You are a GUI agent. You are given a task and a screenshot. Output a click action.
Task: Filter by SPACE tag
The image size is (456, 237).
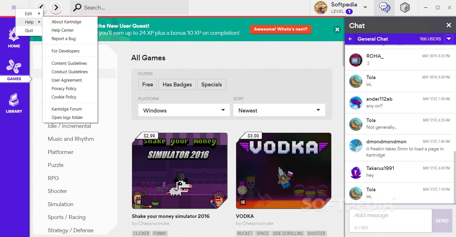click(x=263, y=233)
